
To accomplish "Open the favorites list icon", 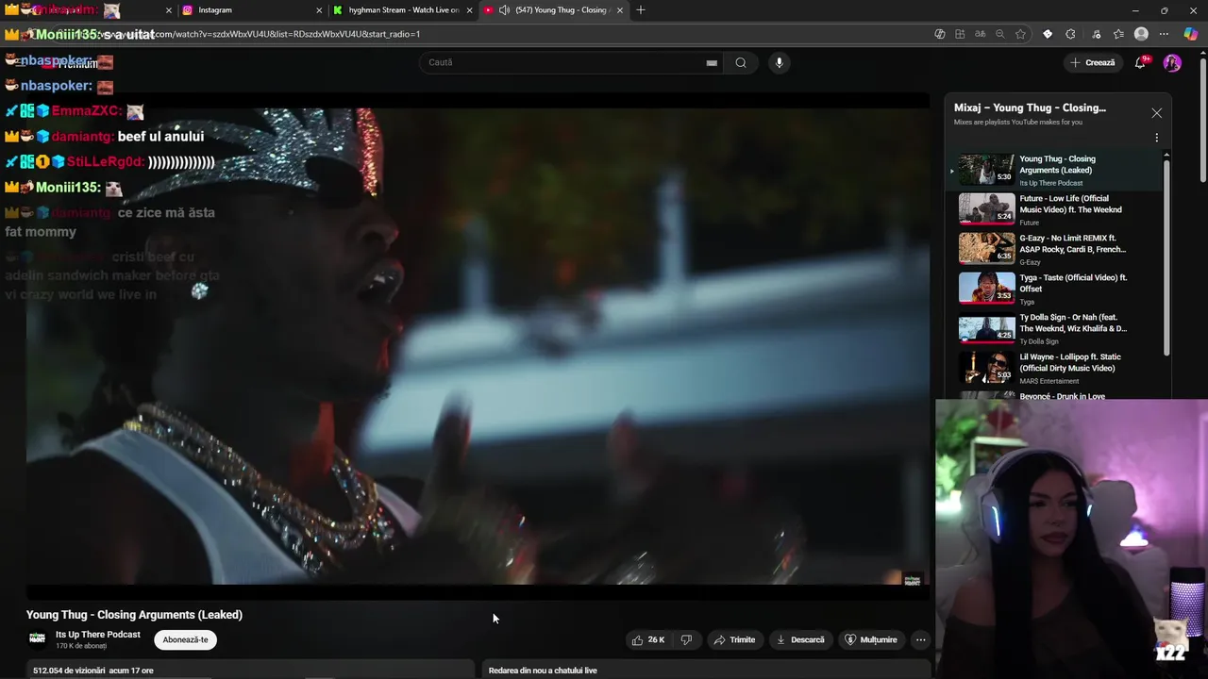I will click(1118, 34).
